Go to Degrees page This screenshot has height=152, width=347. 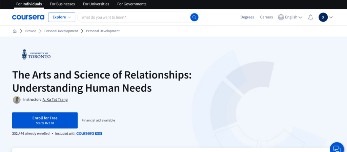[247, 17]
